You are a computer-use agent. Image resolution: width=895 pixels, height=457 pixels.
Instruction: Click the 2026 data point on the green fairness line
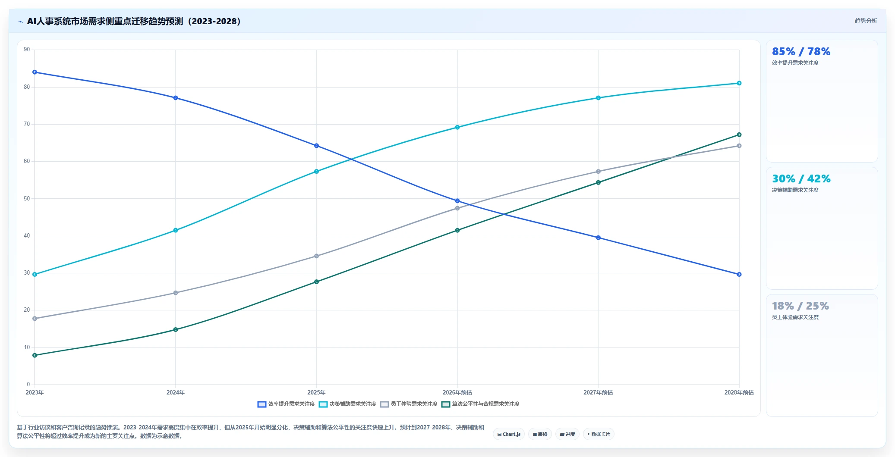tap(457, 230)
